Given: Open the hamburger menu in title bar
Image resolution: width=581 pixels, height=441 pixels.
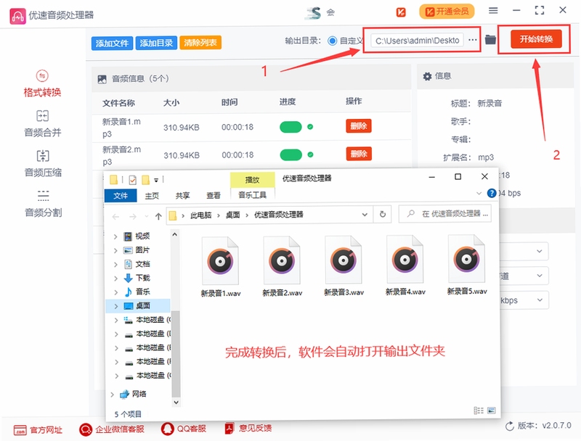Looking at the screenshot, I should [493, 11].
